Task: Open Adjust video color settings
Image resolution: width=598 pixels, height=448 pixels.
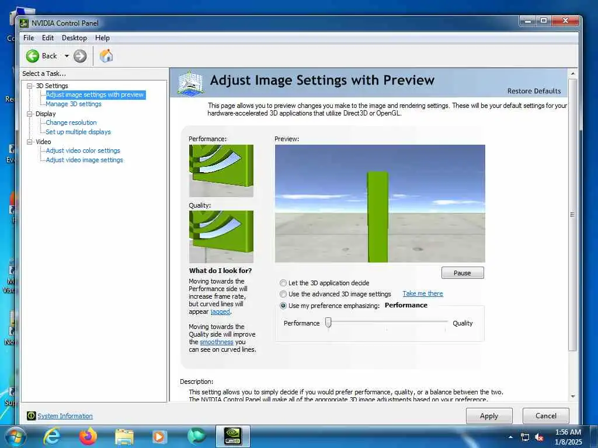Action: pos(83,150)
